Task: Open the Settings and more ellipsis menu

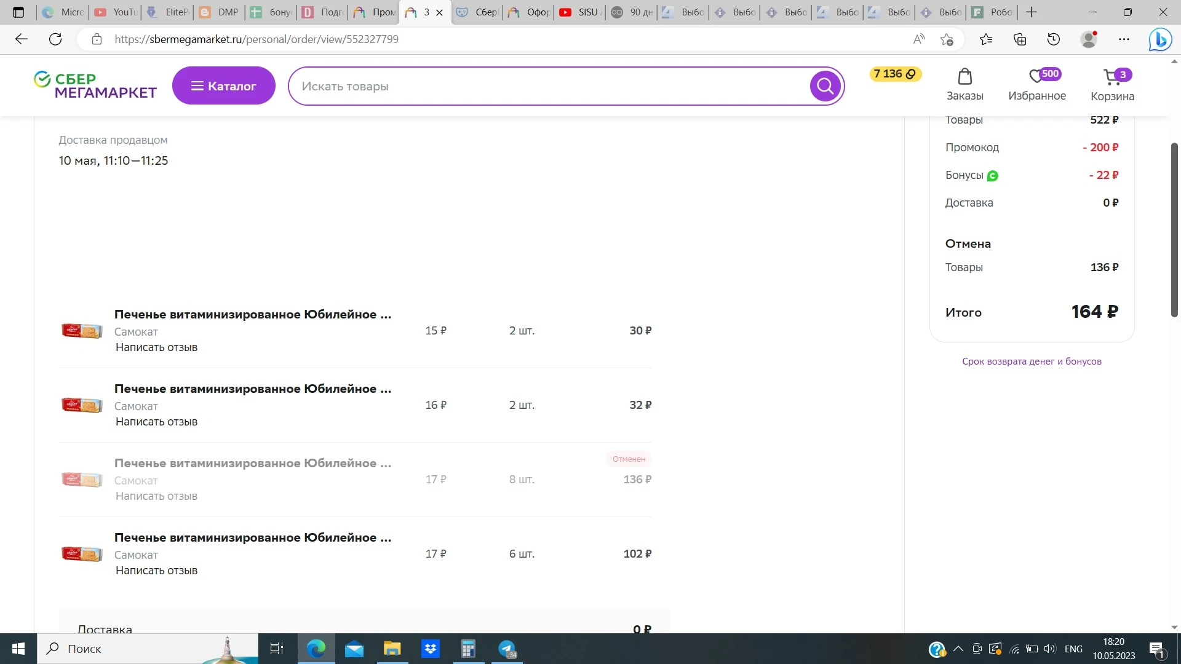Action: [x=1124, y=39]
